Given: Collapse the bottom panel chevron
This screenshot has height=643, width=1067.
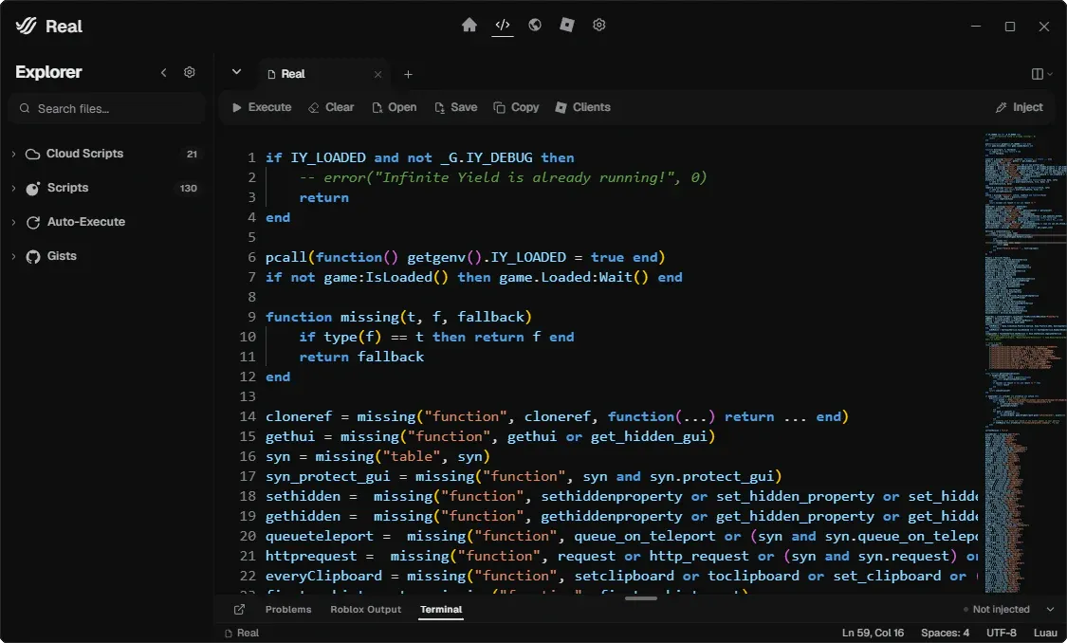Looking at the screenshot, I should pyautogui.click(x=1050, y=610).
